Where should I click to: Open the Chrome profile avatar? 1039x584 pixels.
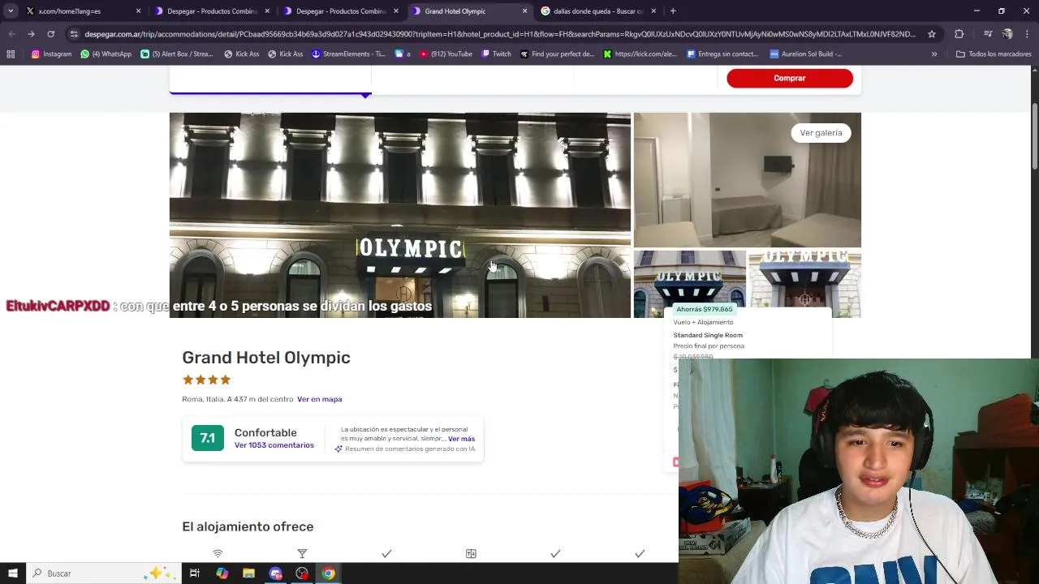[1007, 34]
